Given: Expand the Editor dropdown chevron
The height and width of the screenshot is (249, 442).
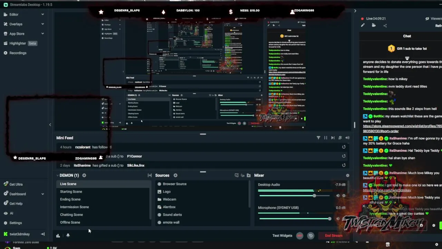Looking at the screenshot, I should pos(42,15).
